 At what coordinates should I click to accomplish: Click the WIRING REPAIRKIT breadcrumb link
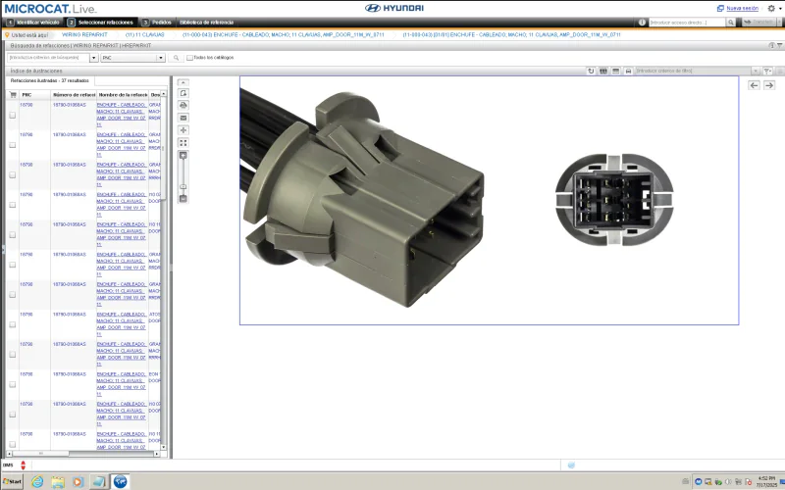(83, 34)
